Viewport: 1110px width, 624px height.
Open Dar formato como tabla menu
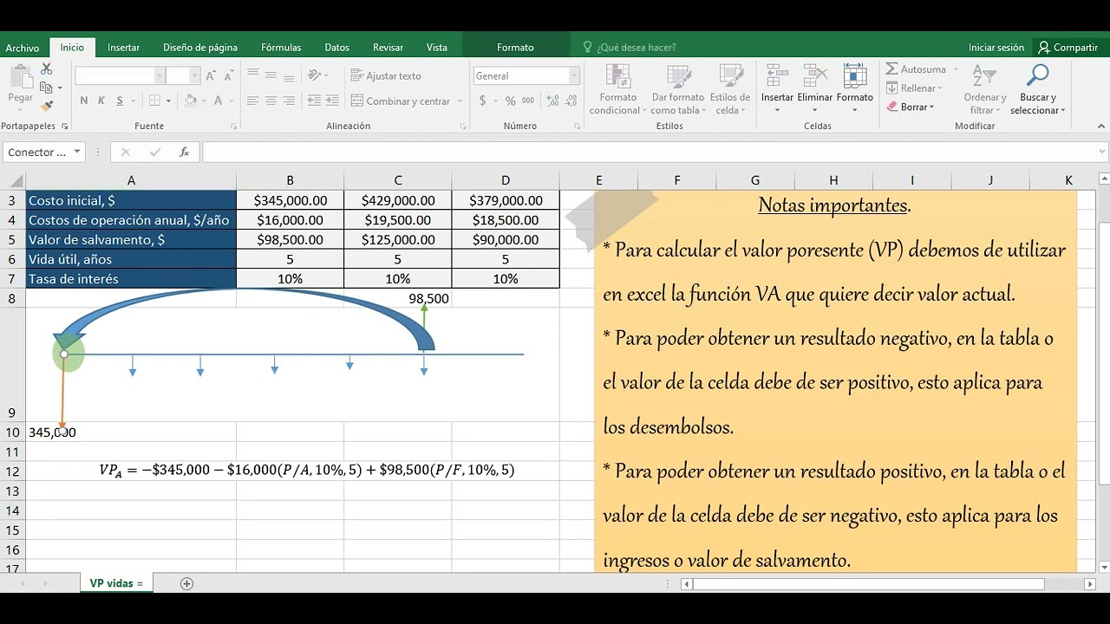point(678,89)
